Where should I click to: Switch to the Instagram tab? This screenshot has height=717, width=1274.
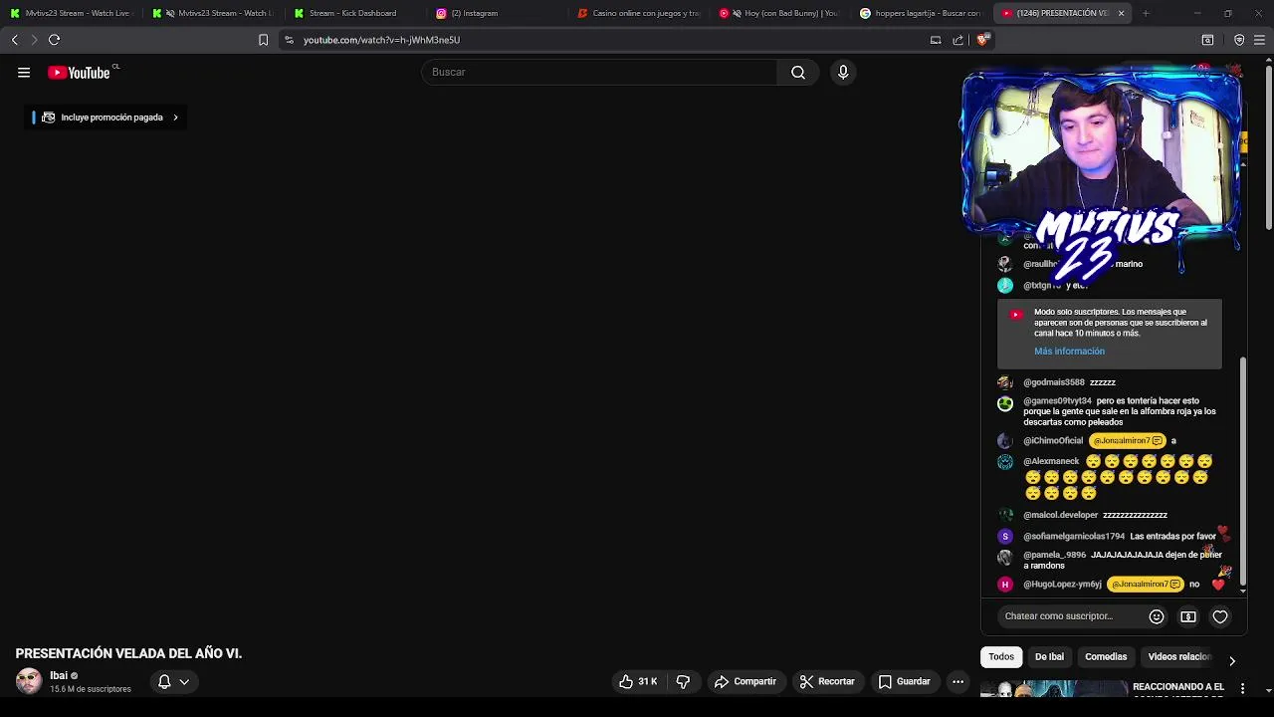[497, 13]
